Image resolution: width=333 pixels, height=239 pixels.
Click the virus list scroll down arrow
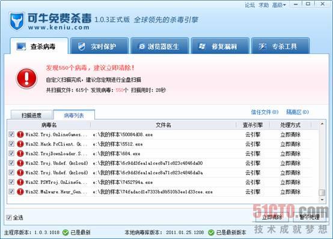tap(322, 199)
